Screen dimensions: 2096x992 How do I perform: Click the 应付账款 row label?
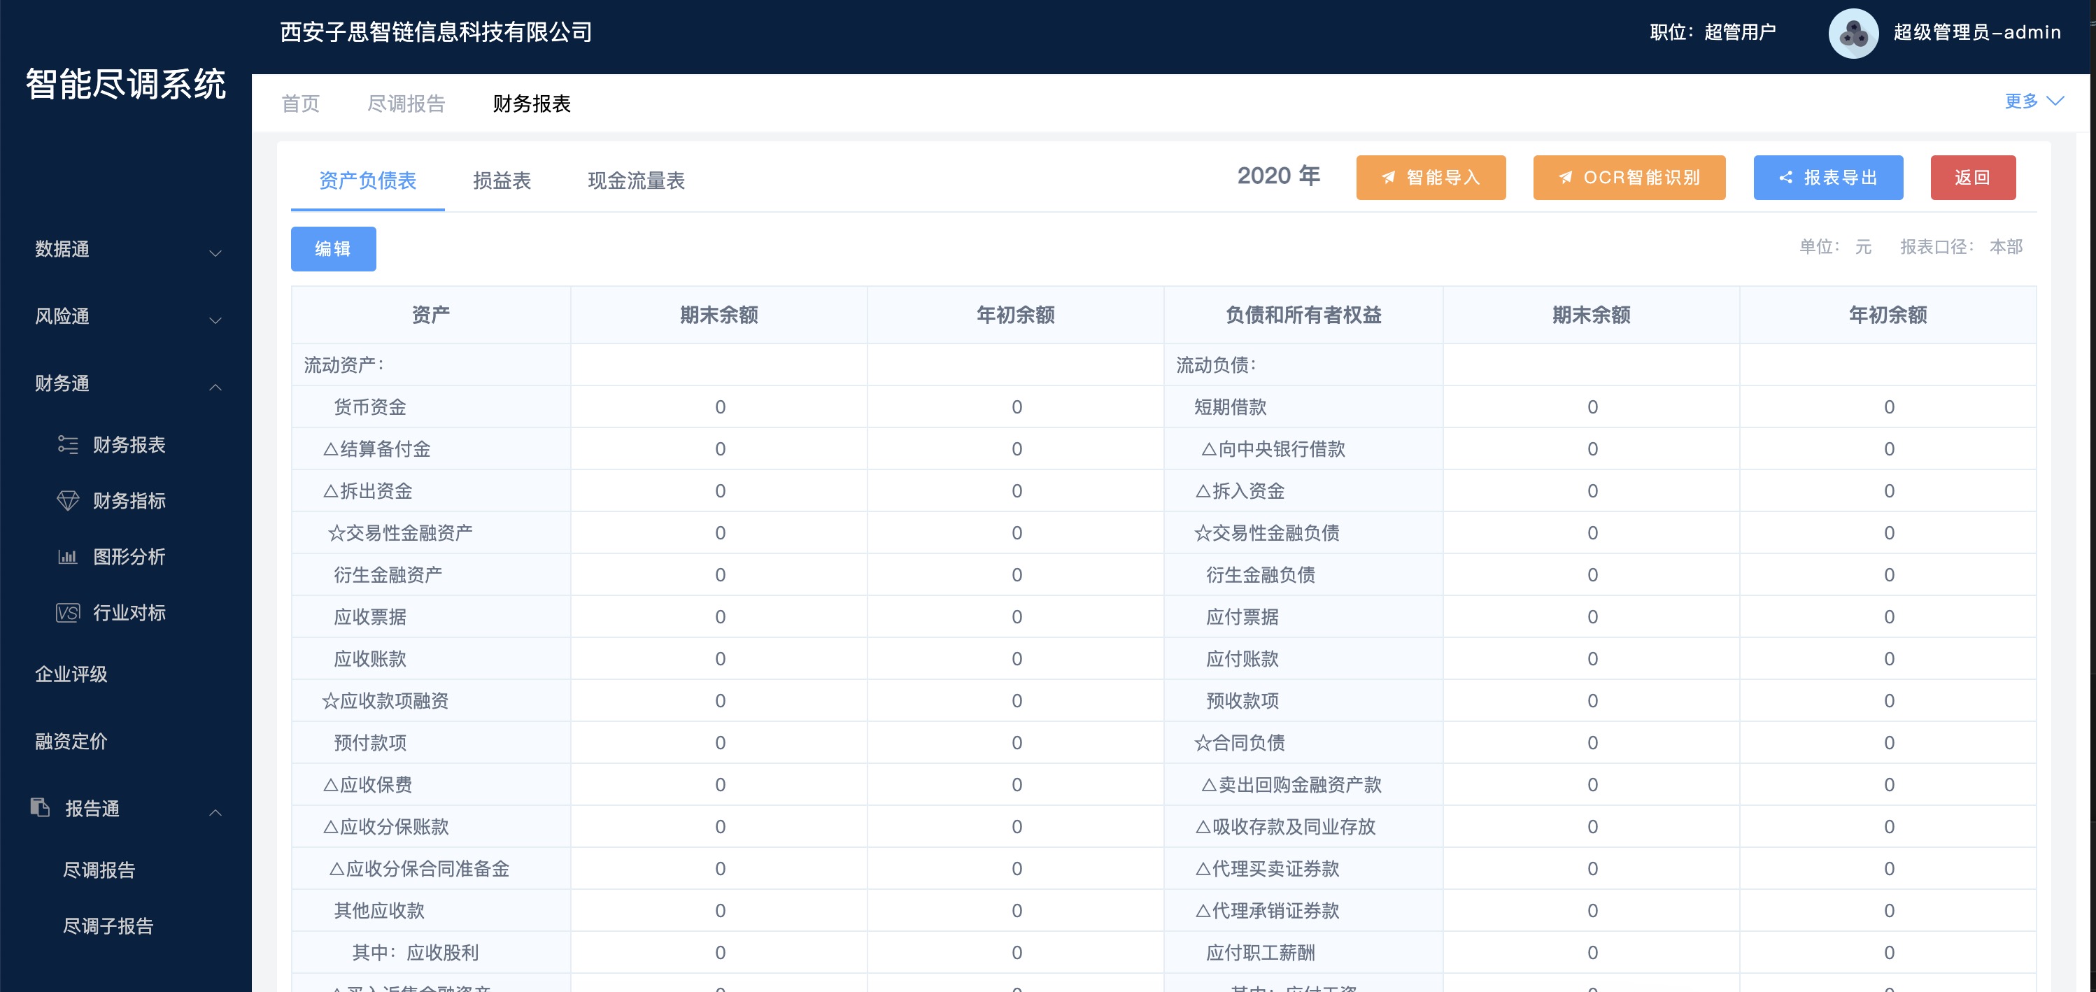click(x=1242, y=659)
